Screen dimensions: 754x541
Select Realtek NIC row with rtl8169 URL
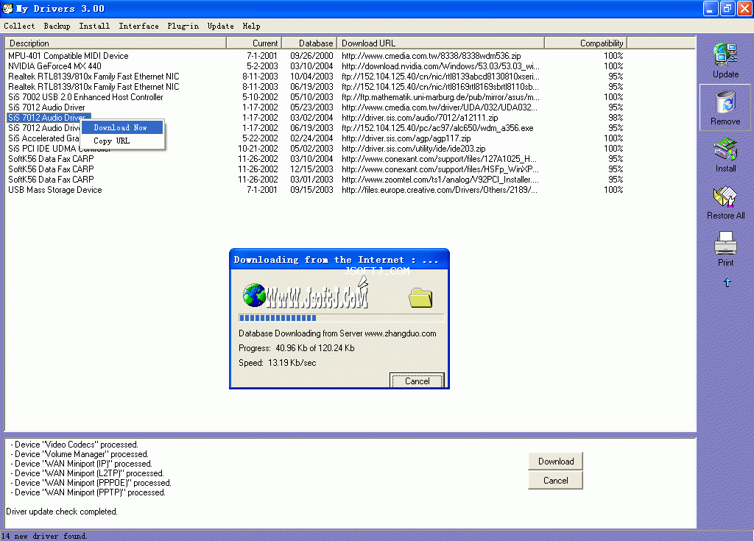[315, 87]
